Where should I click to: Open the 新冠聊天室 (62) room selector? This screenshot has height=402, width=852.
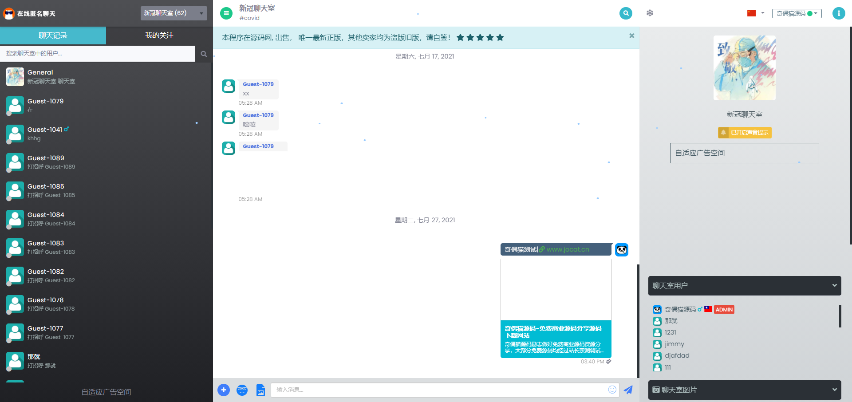pyautogui.click(x=174, y=13)
